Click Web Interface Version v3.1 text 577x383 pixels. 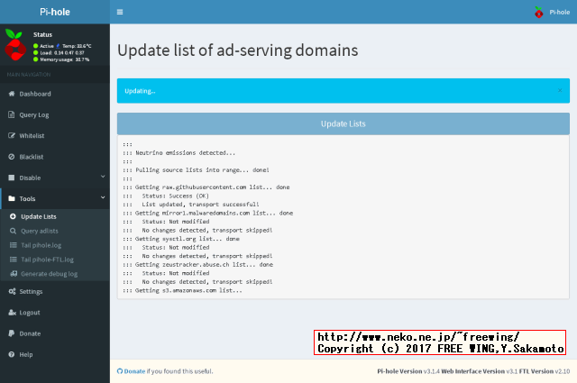(x=479, y=371)
